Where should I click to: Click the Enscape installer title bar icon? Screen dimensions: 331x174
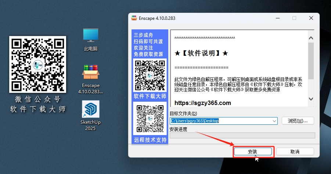tap(134, 18)
